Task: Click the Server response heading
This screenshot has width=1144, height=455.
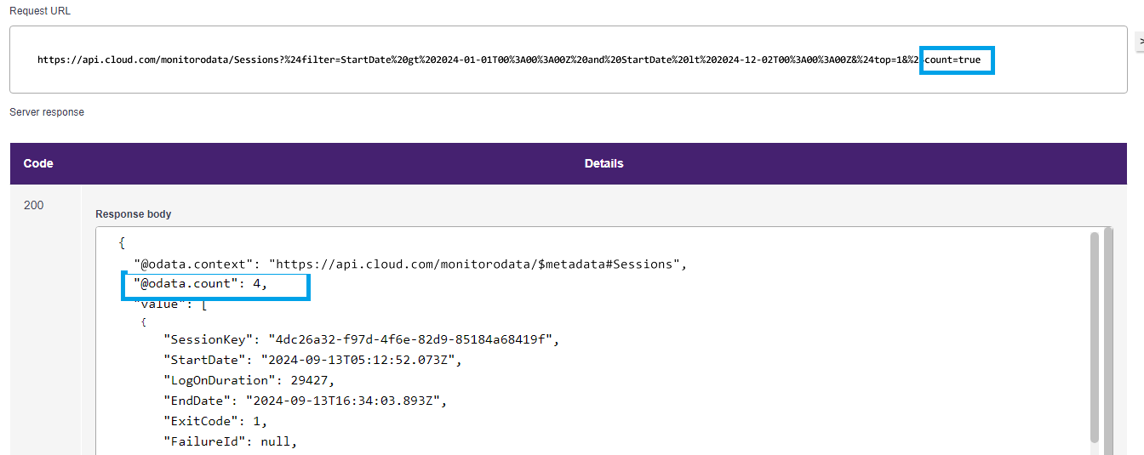Action: 47,112
